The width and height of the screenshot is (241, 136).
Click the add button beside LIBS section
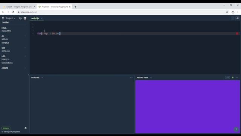click(25, 56)
